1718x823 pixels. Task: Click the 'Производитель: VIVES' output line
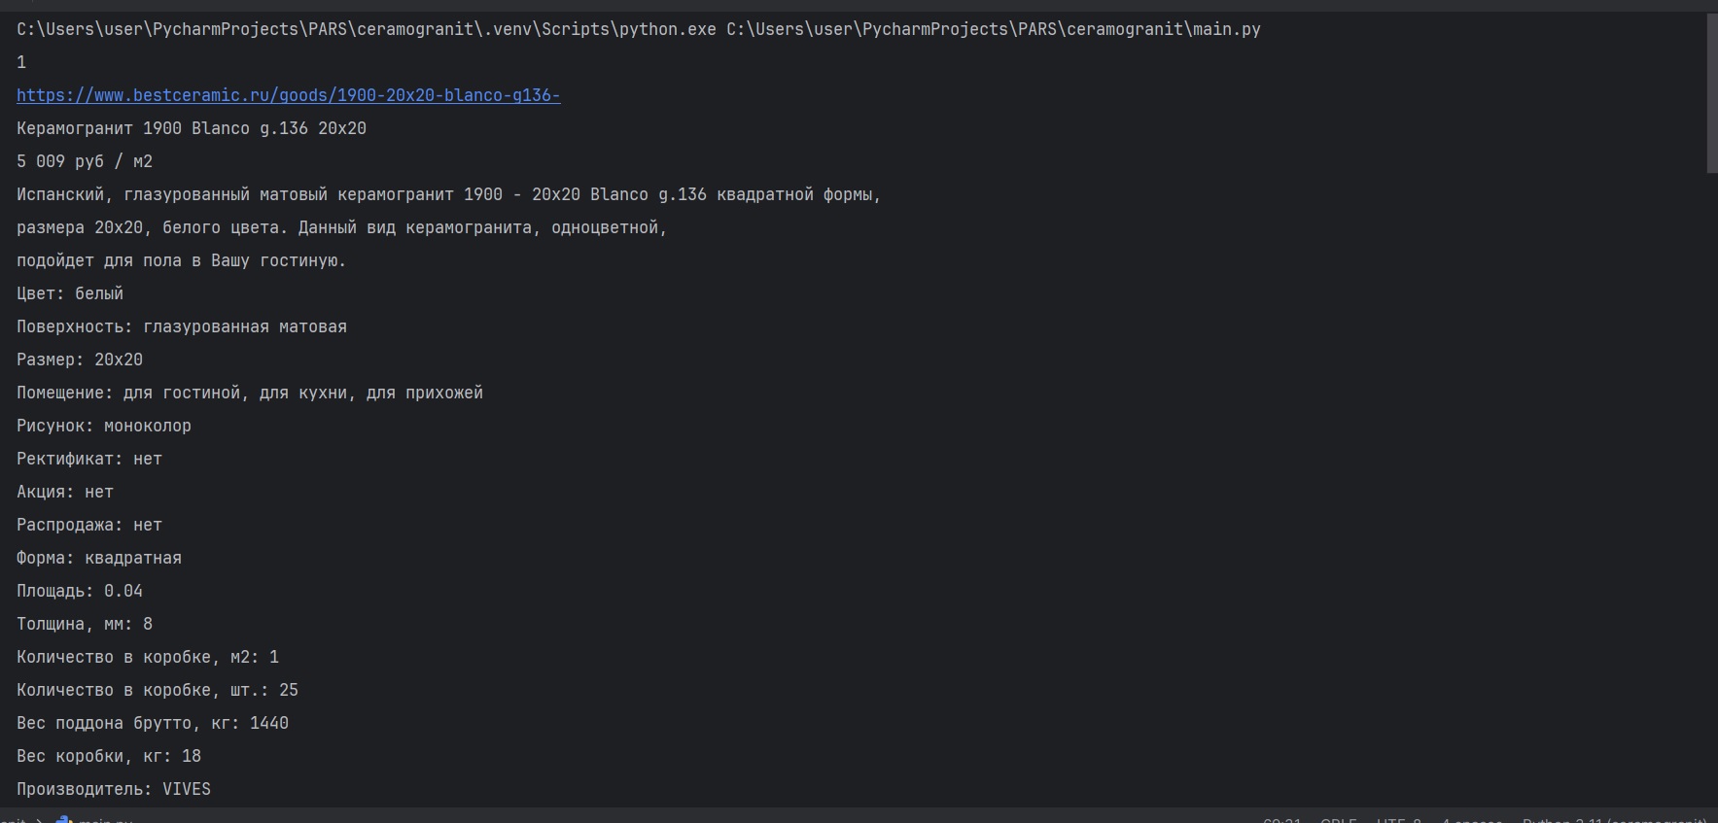point(114,789)
